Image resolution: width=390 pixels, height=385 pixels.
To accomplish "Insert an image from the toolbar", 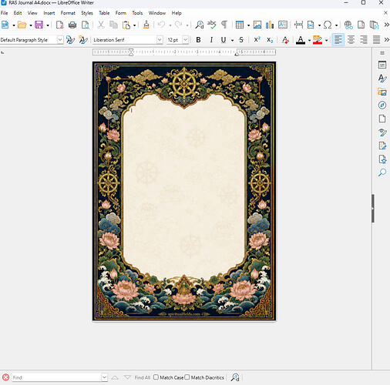I will click(257, 25).
